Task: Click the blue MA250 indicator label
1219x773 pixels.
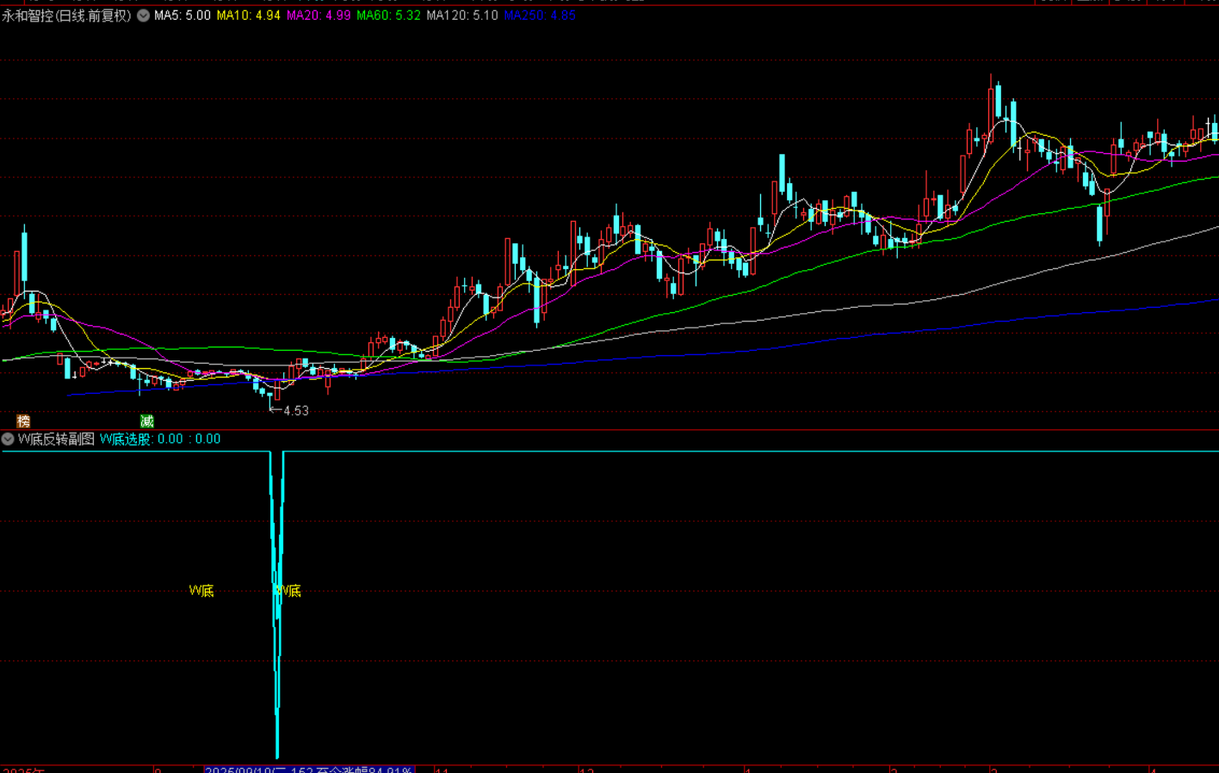Action: coord(540,15)
